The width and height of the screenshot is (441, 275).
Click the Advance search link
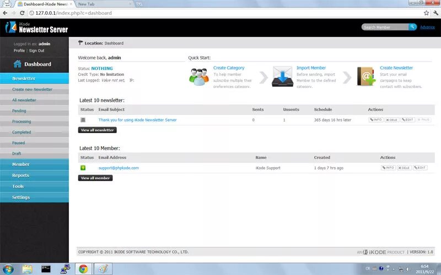(x=427, y=27)
